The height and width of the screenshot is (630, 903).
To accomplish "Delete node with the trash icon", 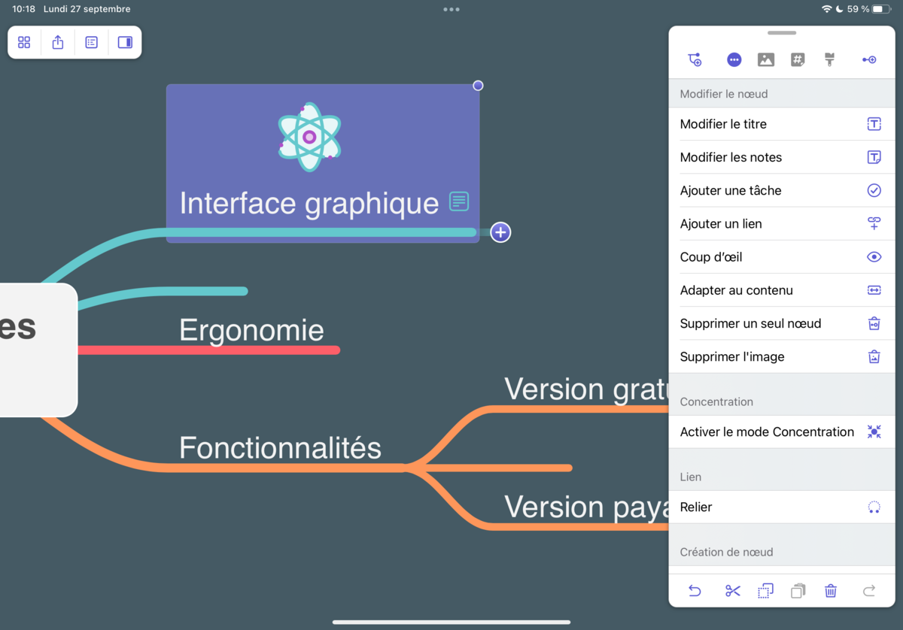I will (x=831, y=591).
